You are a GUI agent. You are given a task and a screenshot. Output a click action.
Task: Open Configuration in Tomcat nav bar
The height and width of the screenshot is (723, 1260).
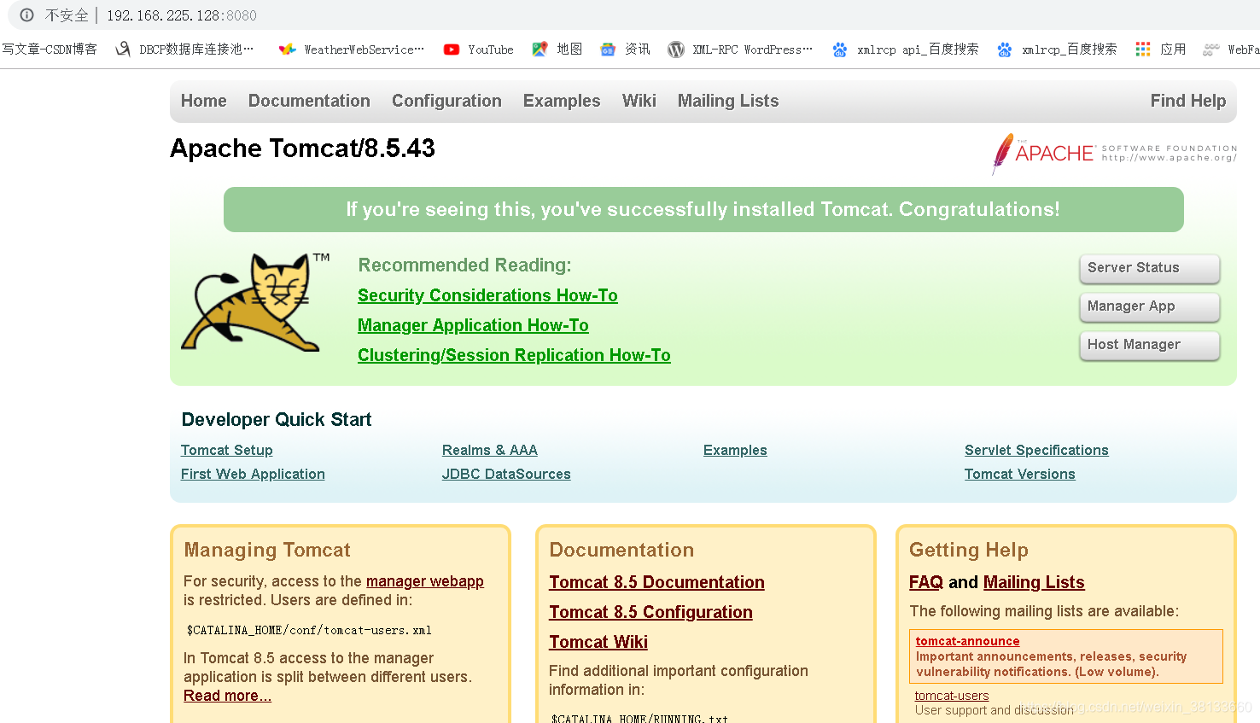coord(446,101)
